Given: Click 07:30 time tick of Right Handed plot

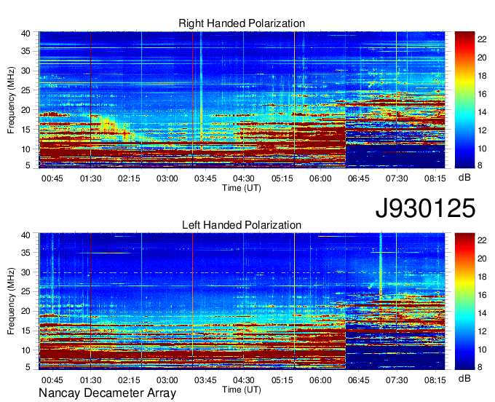Looking at the screenshot, I should (x=397, y=178).
